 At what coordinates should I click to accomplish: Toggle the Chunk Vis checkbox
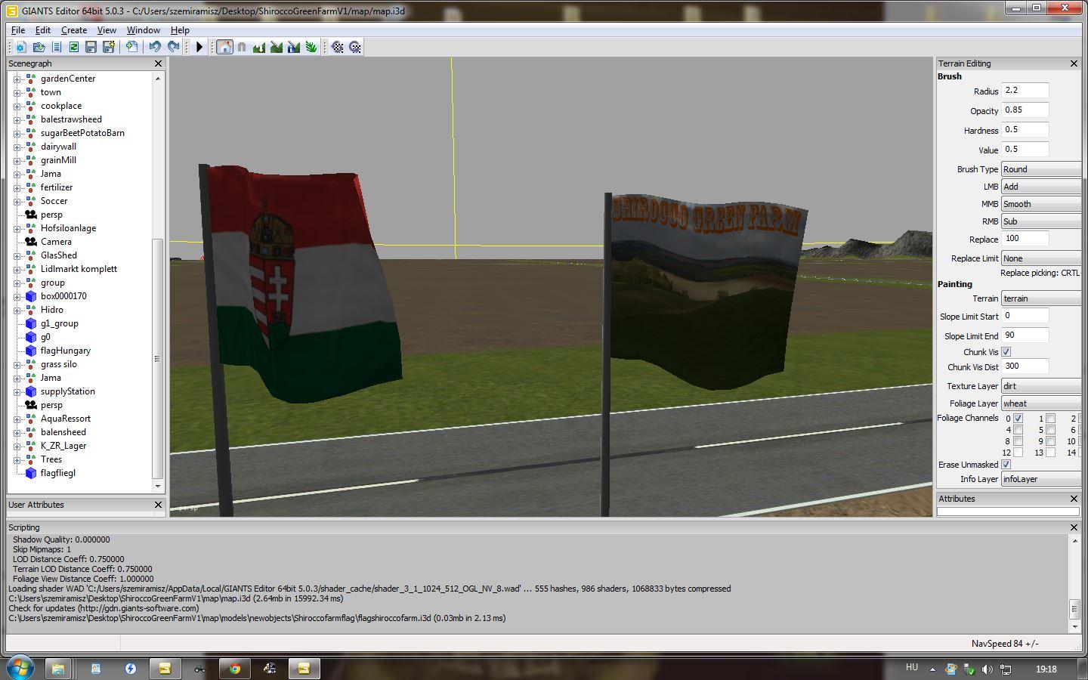click(1006, 352)
